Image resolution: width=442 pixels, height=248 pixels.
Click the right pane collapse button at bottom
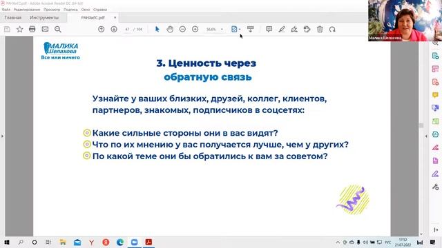[x=436, y=229]
